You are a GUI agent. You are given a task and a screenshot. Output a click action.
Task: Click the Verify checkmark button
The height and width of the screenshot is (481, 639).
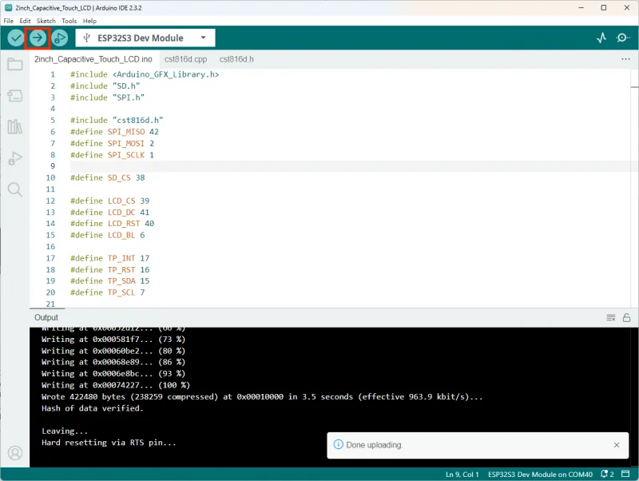pos(15,38)
